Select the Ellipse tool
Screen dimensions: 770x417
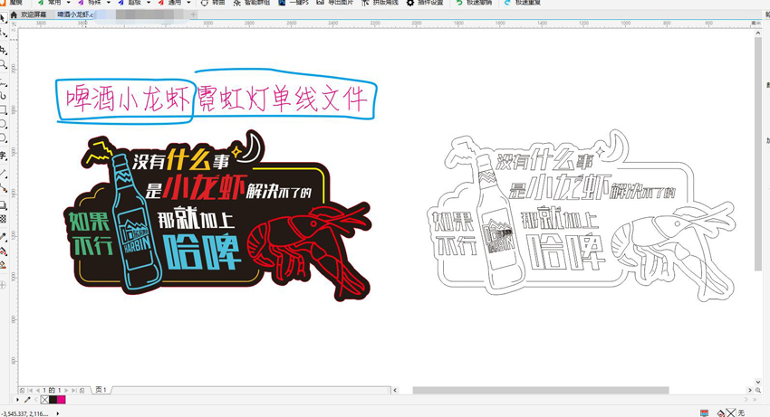coord(3,124)
